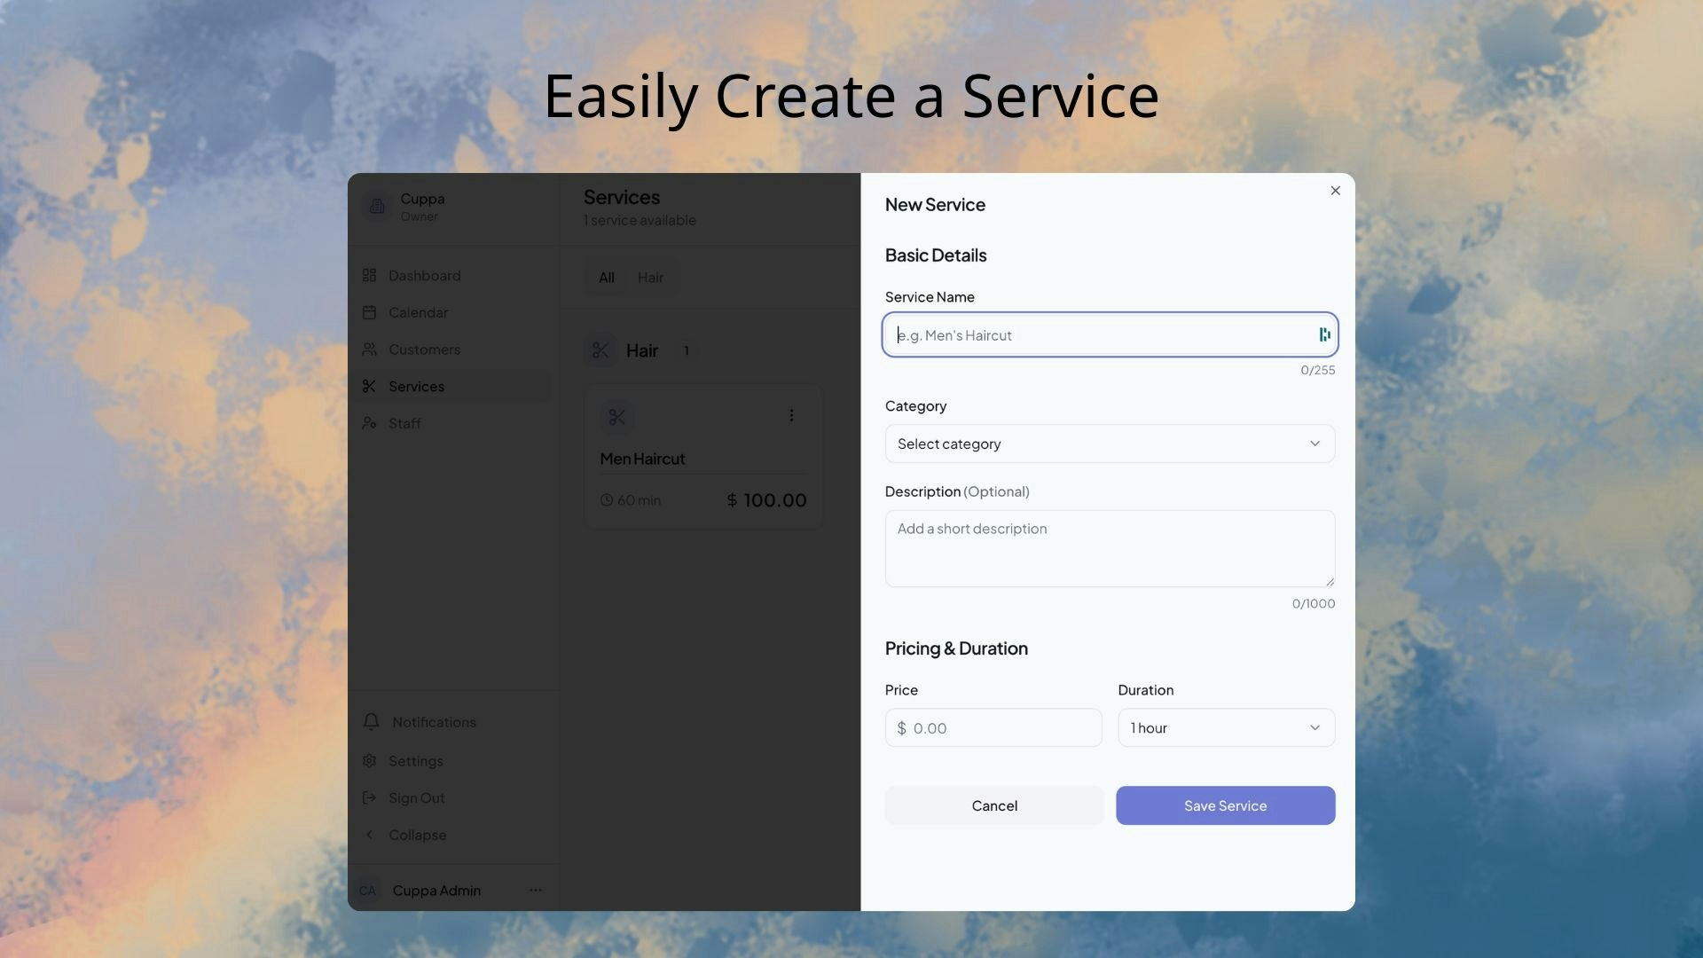1703x958 pixels.
Task: Click password manager icon in Service Name field
Action: pos(1324,334)
